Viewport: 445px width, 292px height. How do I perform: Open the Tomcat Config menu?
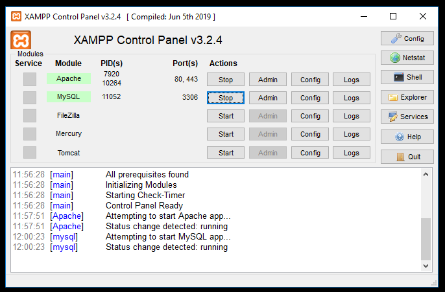coord(310,153)
